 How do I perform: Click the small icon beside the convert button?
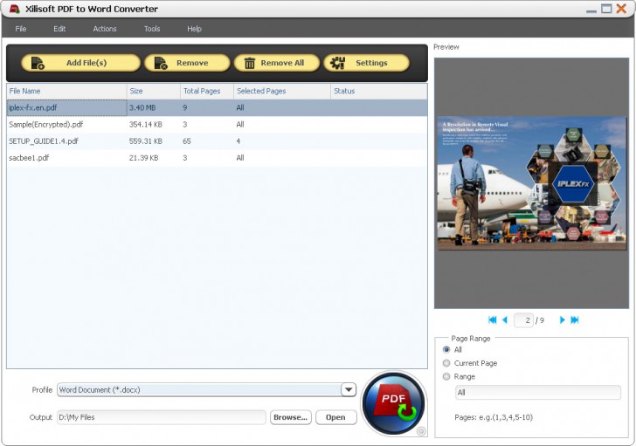[x=421, y=431]
